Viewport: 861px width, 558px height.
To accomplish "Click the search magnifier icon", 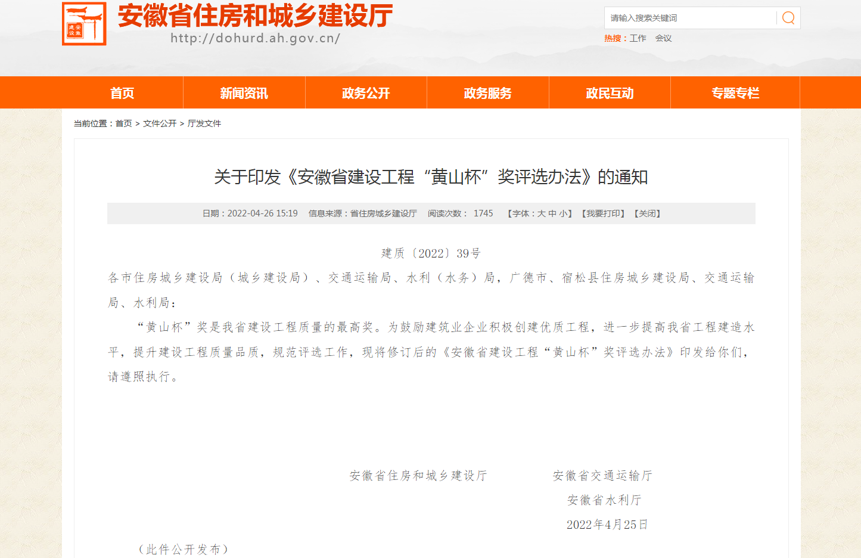I will click(x=788, y=18).
